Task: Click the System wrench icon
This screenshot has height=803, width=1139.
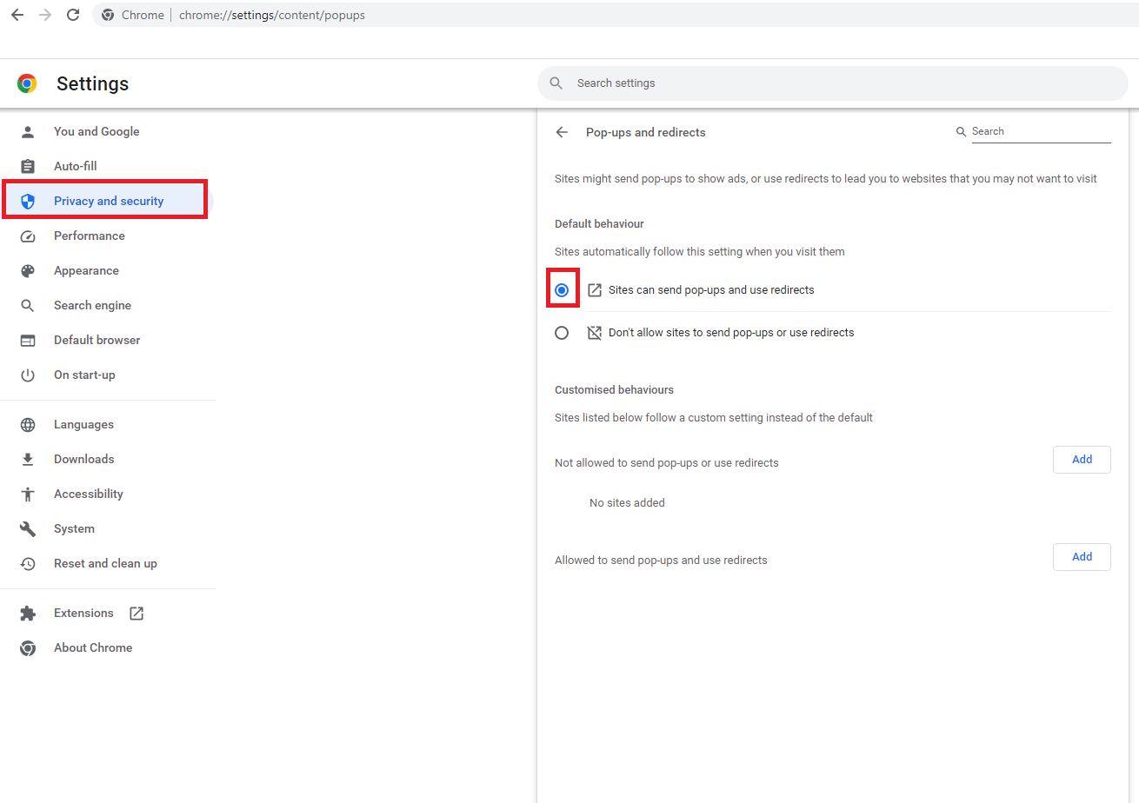Action: click(28, 529)
